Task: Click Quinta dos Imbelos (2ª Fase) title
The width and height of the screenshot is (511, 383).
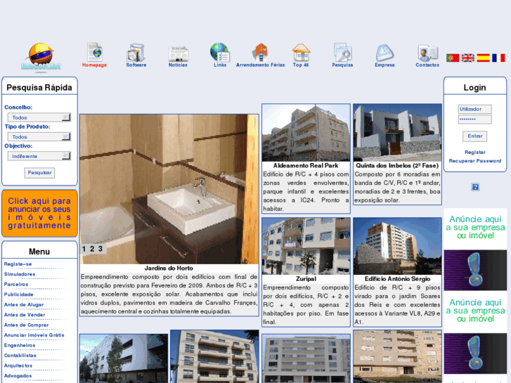Action: click(x=397, y=166)
